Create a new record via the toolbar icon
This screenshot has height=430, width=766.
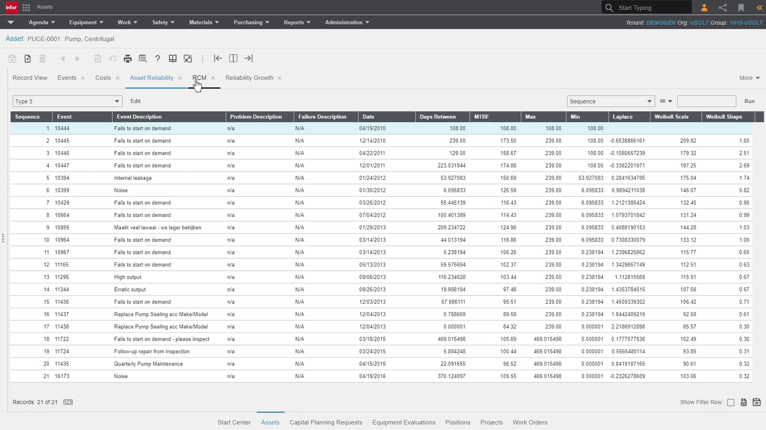pyautogui.click(x=28, y=58)
